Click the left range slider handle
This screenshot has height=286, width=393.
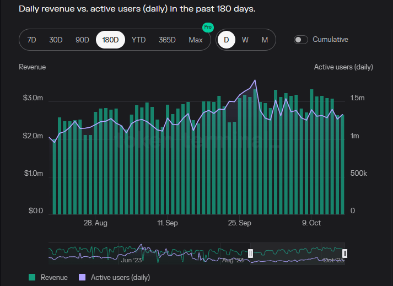pos(250,253)
